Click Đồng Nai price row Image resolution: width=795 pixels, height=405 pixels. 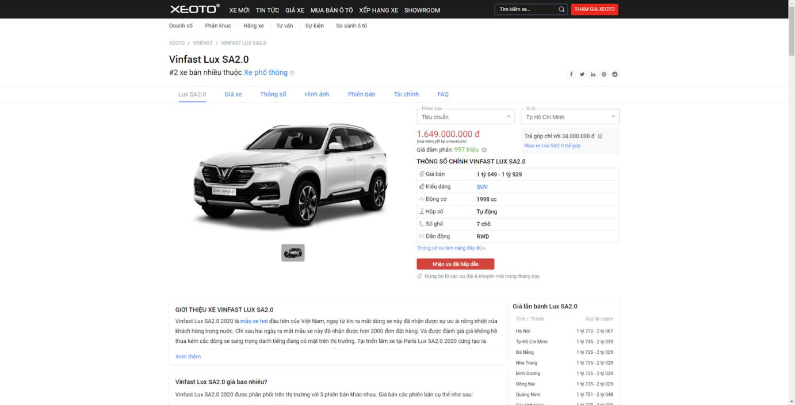tap(564, 384)
